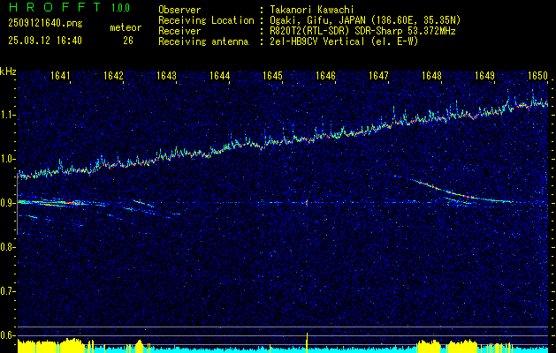The image size is (556, 353).
Task: Click the 25.09.12 16:40 date stamp
Action: [x=43, y=40]
